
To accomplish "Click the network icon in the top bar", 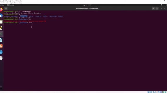I will [x=162, y=5].
